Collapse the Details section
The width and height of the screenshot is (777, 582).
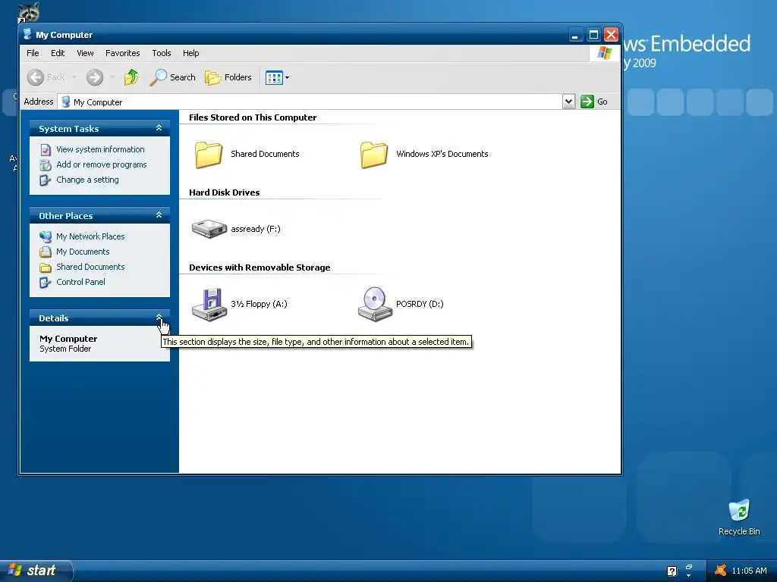pos(159,318)
